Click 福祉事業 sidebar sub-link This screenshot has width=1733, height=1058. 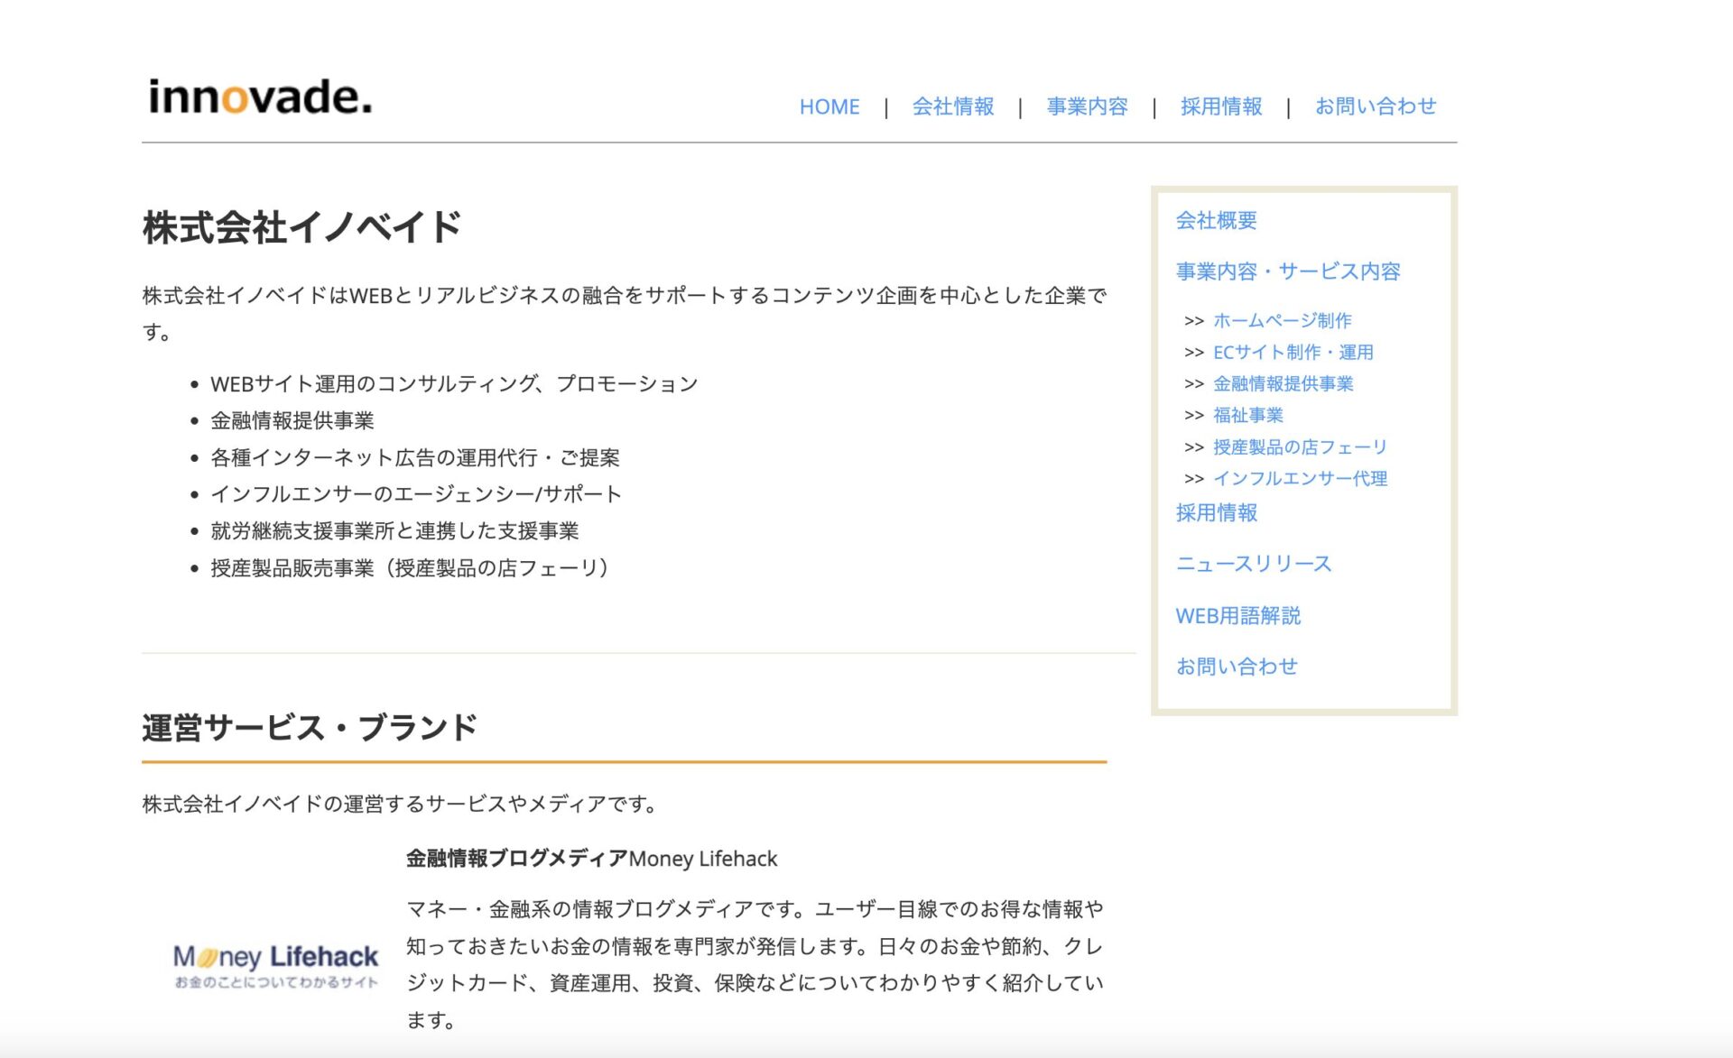pos(1247,415)
